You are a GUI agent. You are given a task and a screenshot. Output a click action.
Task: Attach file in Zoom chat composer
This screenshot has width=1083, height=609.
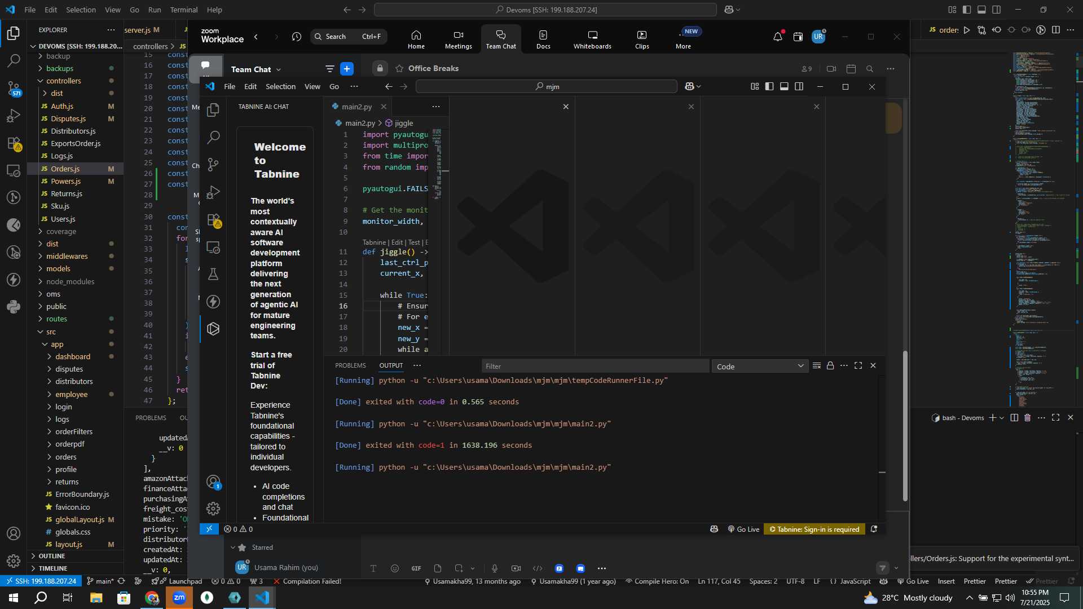click(x=438, y=568)
